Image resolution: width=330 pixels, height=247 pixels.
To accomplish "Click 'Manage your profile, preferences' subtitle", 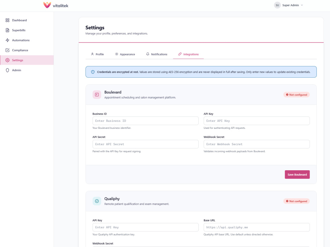I will 116,33.
